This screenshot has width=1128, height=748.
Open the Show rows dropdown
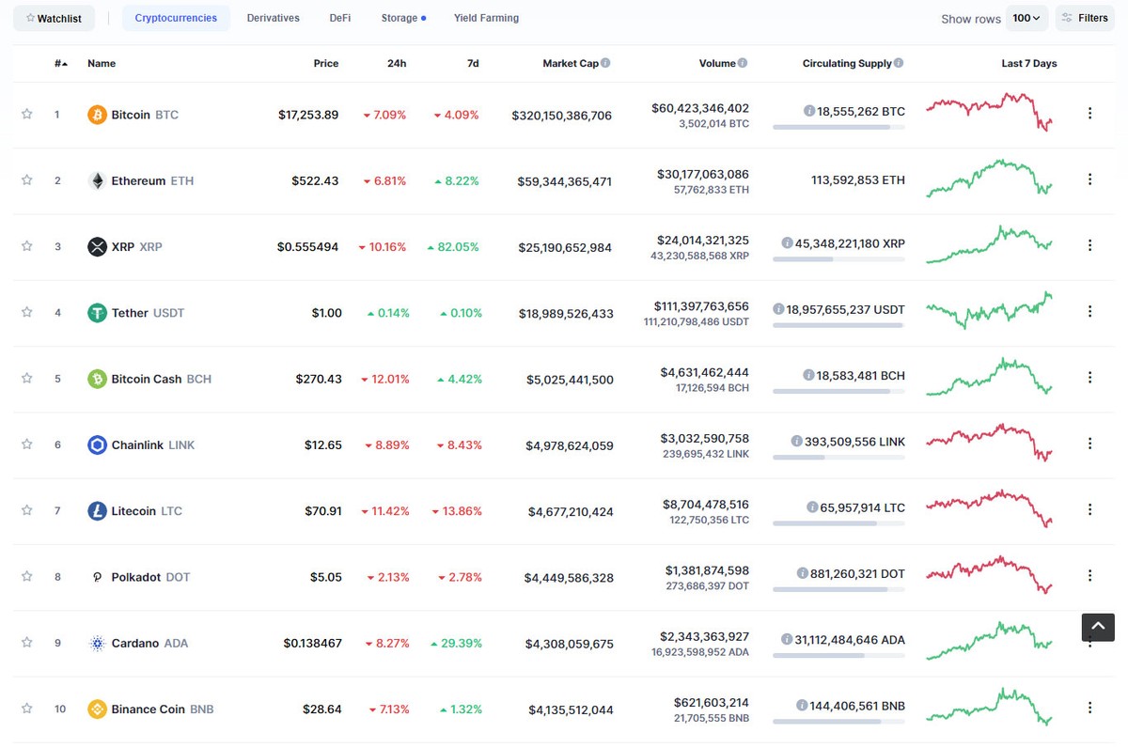1026,17
